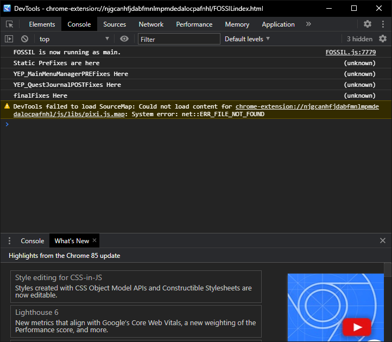The width and height of the screenshot is (392, 342).
Task: Click (unknown) source of finalFixes line
Action: 359,96
